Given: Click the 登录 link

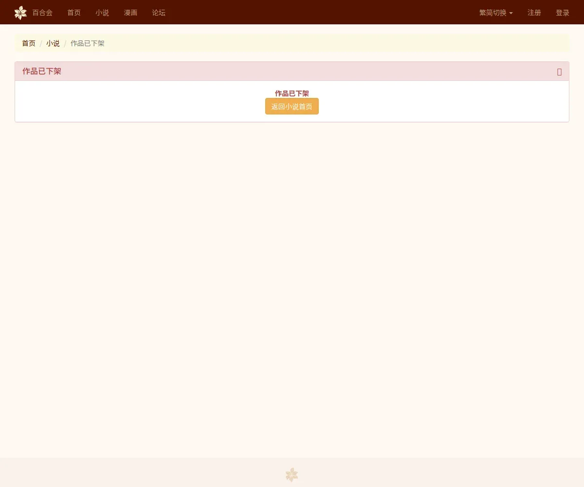Looking at the screenshot, I should [x=563, y=13].
